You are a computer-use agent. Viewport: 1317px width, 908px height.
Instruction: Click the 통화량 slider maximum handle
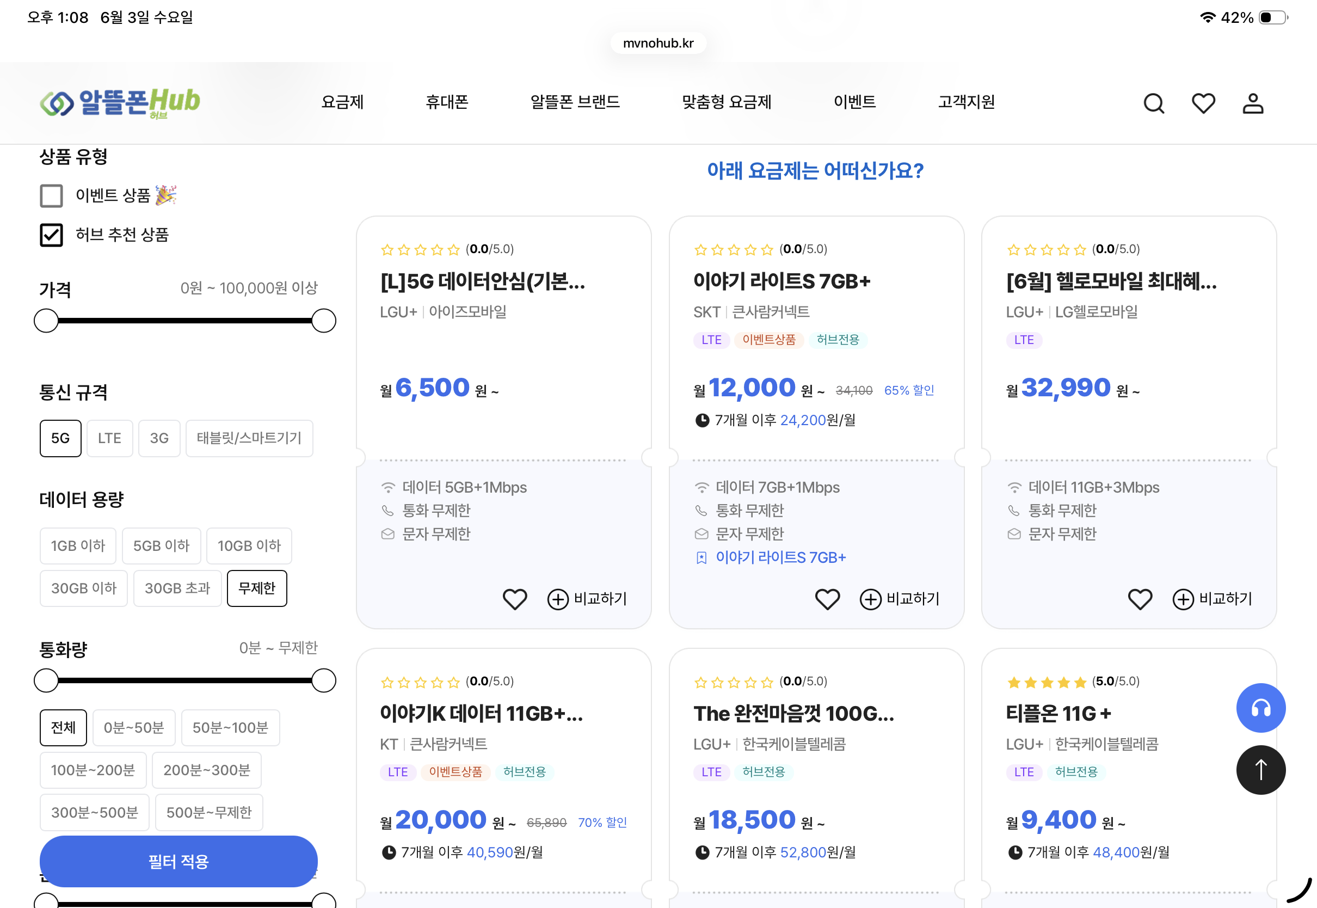tap(324, 680)
